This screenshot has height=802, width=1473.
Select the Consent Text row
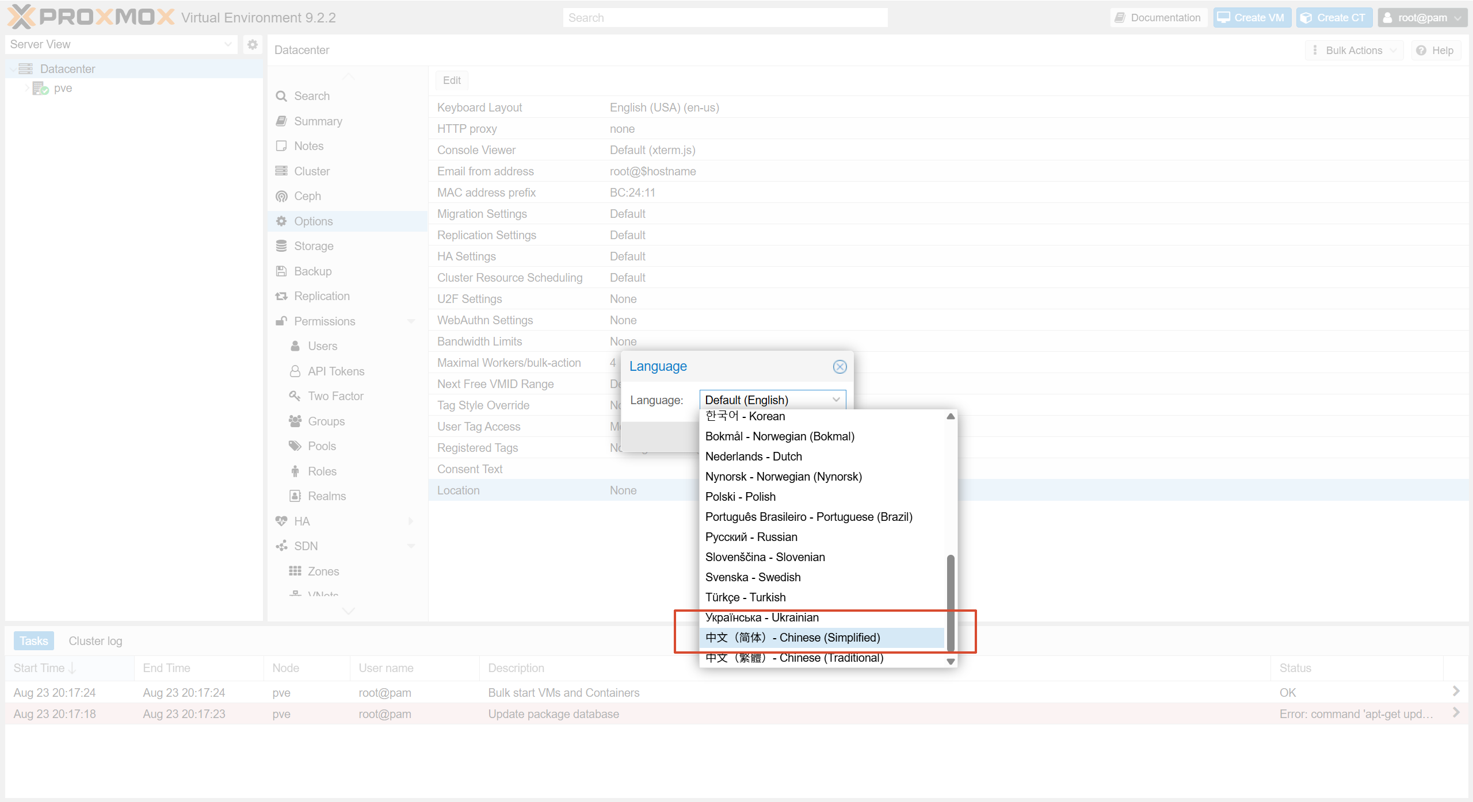(x=948, y=469)
